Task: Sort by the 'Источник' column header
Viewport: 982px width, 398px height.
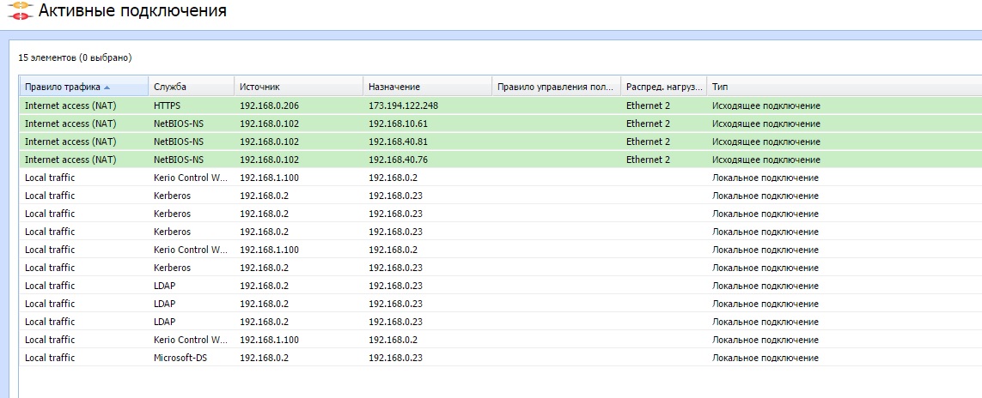Action: pyautogui.click(x=299, y=87)
